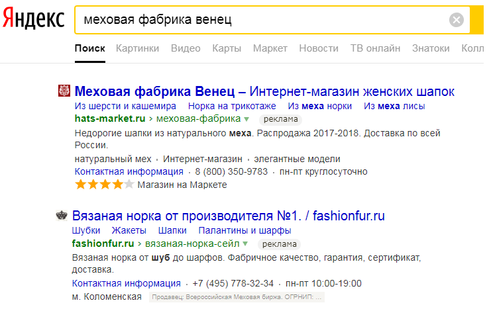The width and height of the screenshot is (489, 311).
Task: Open the star rating of hats-market shop
Action: click(x=104, y=185)
